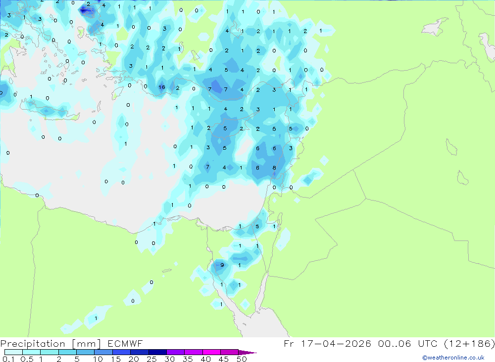495x362 pixels.
Task: Pick the 15–20 mm blue legend swatch
Action: [122, 352]
